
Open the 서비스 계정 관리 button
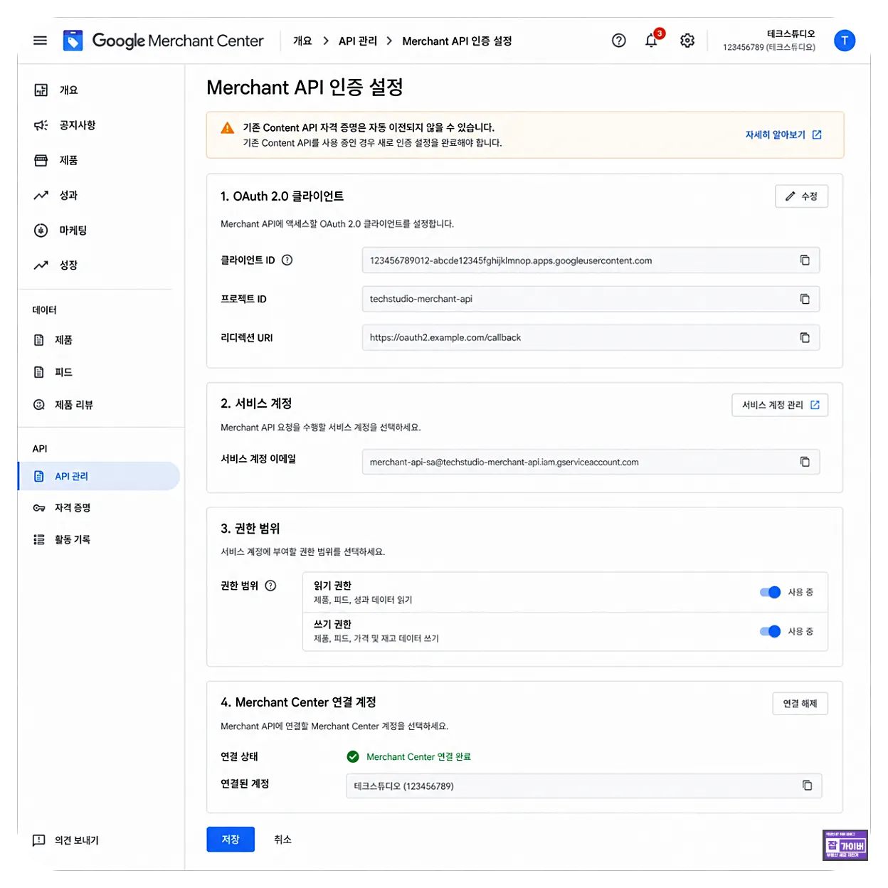[x=780, y=405]
